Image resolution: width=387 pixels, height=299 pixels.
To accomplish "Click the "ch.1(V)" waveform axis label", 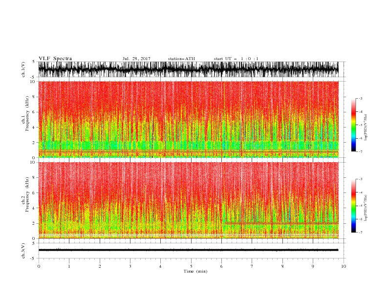I will coord(23,69).
